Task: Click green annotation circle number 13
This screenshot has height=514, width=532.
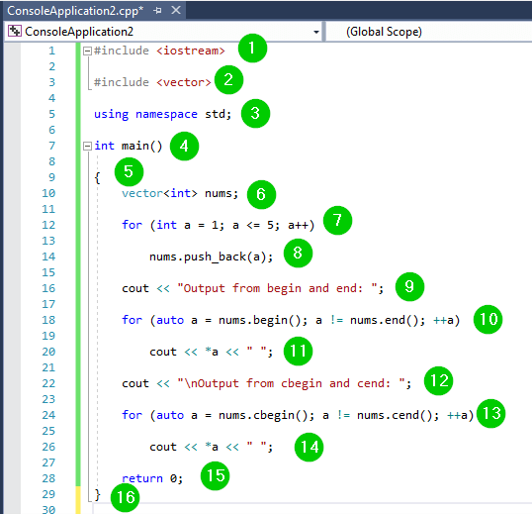Action: 490,413
